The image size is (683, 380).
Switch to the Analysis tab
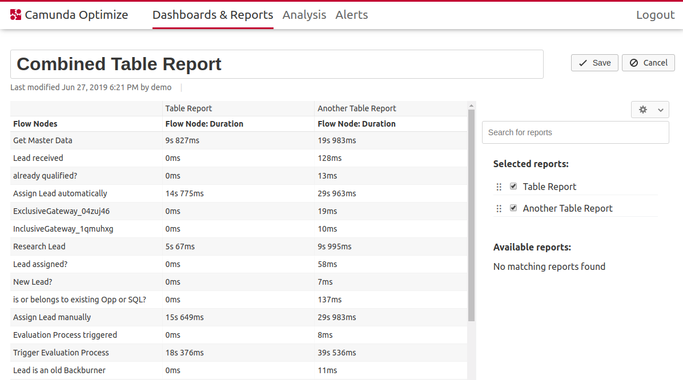click(x=304, y=15)
